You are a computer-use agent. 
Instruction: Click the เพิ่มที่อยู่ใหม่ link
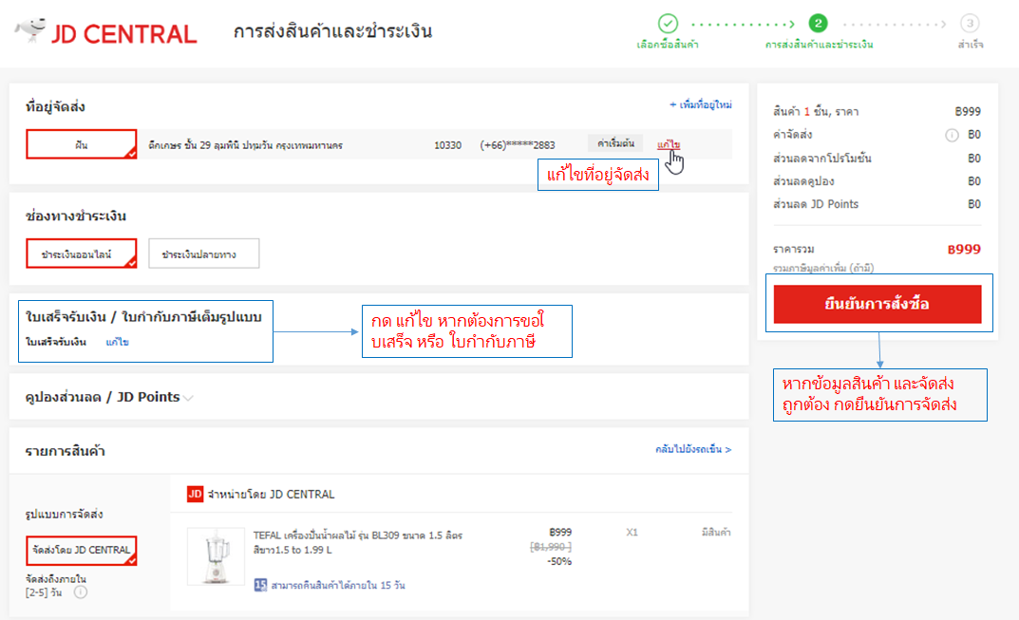(701, 104)
